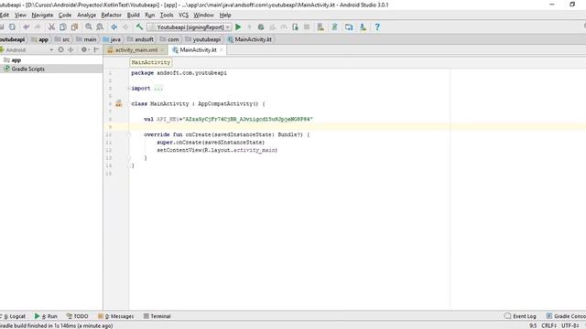Click the Stop square icon
The width and height of the screenshot is (586, 329).
click(307, 27)
